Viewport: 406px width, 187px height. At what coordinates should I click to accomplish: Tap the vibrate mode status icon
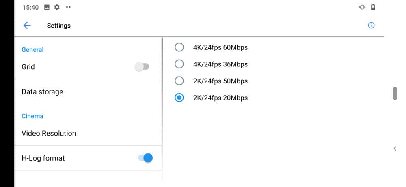click(362, 7)
